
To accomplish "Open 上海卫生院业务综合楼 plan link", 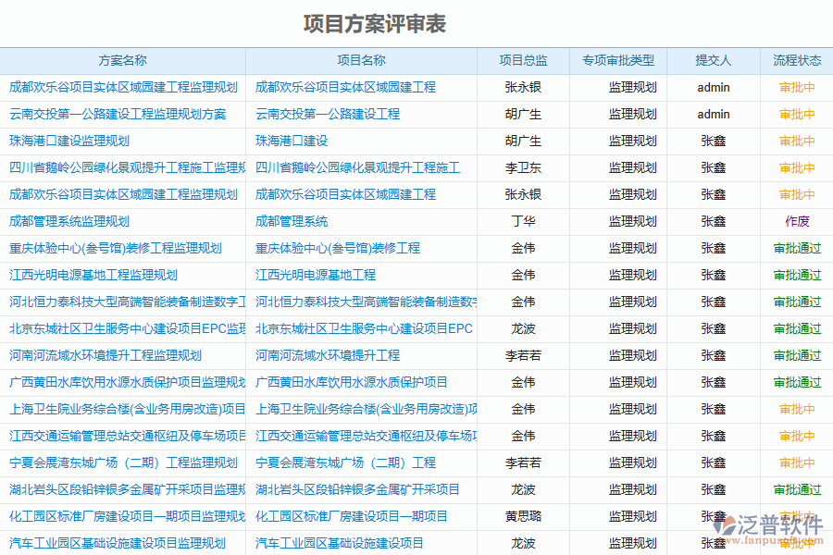I will [x=127, y=409].
